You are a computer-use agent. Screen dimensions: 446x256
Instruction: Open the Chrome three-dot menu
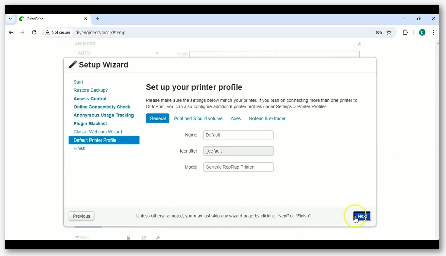(x=433, y=33)
